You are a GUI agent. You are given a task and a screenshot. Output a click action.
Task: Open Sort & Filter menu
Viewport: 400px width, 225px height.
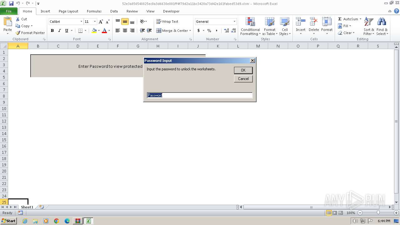(x=369, y=26)
